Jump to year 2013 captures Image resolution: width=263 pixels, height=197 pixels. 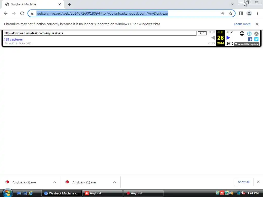click(x=211, y=43)
